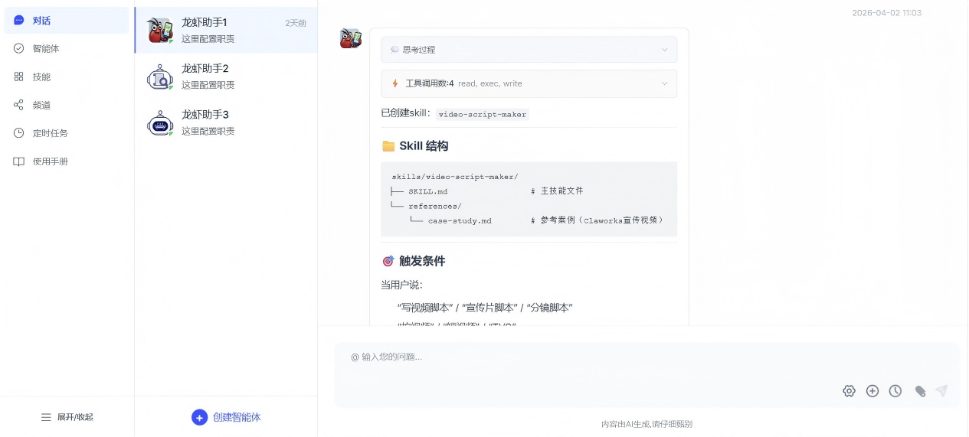Click the 龙虾助手2 robot avatar
Image resolution: width=969 pixels, height=437 pixels.
pyautogui.click(x=160, y=77)
